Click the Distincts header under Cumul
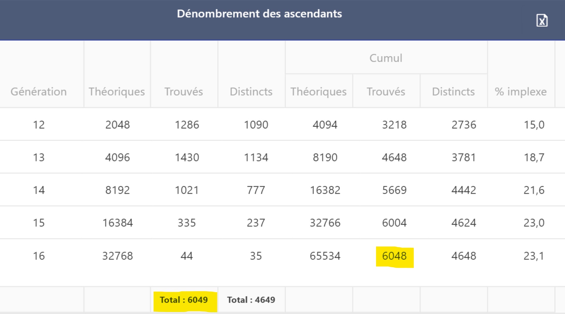Screen dimensions: 565x314 453,92
